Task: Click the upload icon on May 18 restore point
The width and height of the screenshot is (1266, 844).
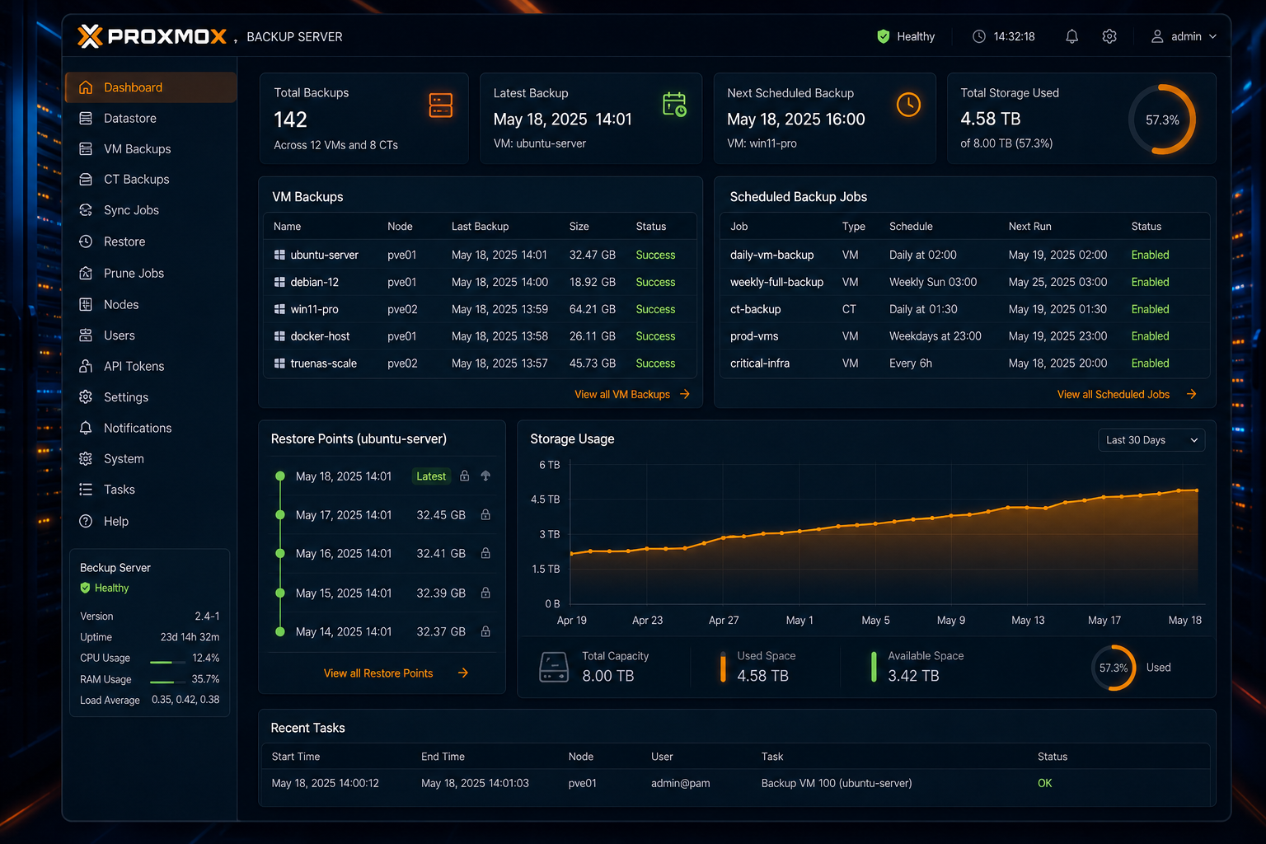Action: click(485, 476)
